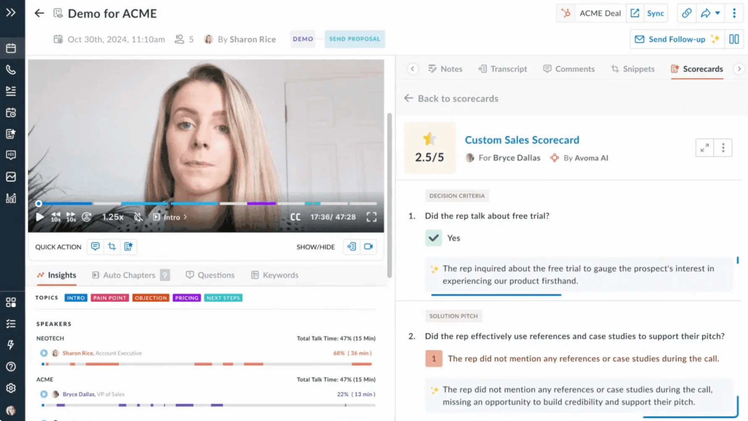Open the Scheduler icon in the sidebar
Viewport: 748px width, 421px height.
11,112
